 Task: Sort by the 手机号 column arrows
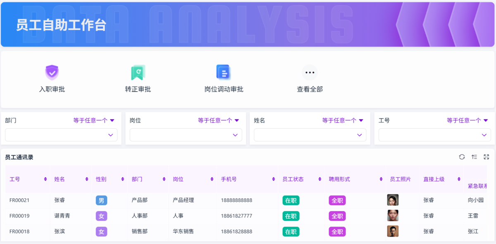274,179
